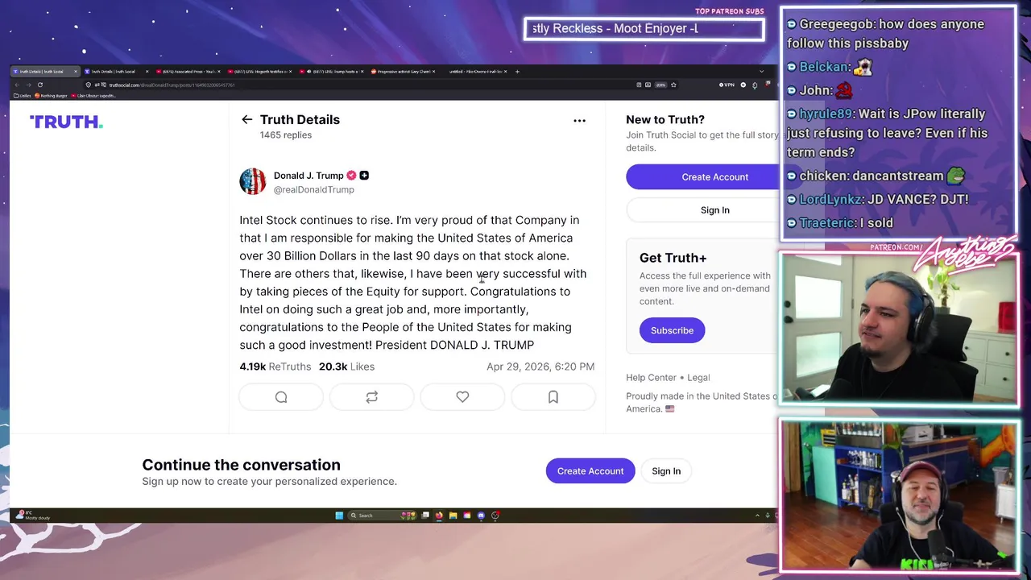Viewport: 1031px width, 580px height.
Task: Open a new browser tab with plus
Action: point(517,72)
